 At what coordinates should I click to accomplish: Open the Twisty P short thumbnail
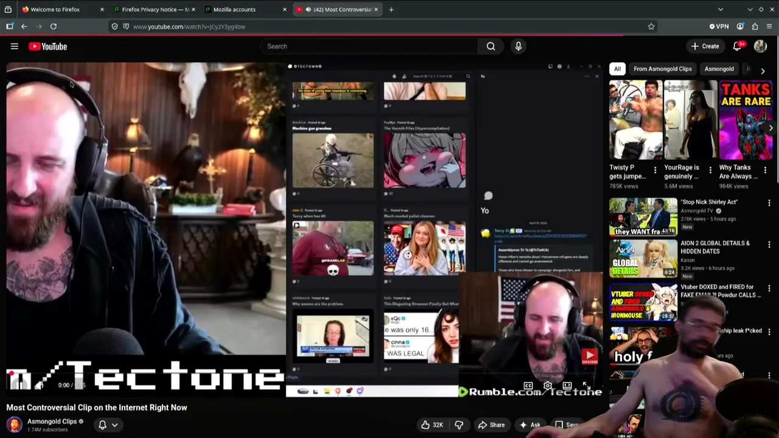coord(636,120)
